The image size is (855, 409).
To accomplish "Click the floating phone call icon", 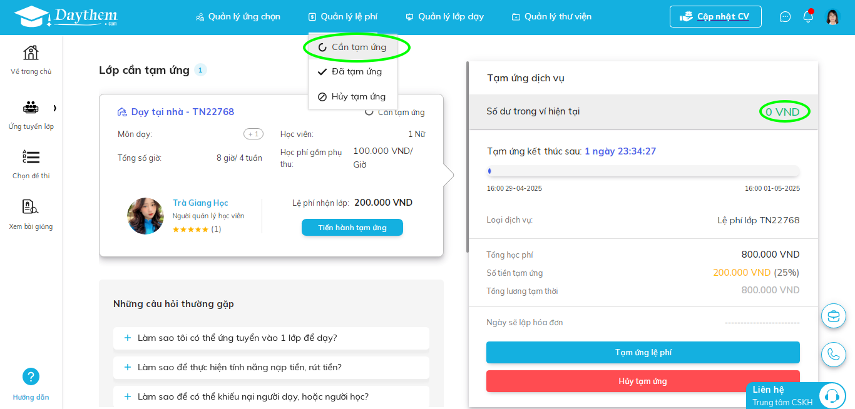I will coord(834,355).
